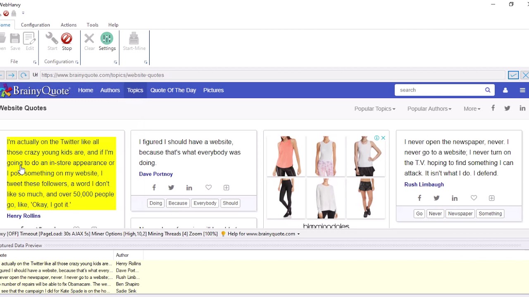Image resolution: width=529 pixels, height=297 pixels.
Task: Navigate forward with the browser arrow
Action: (x=11, y=75)
